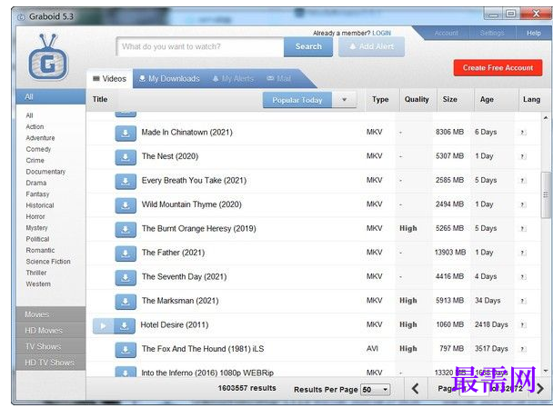
Task: Switch to the Videos tab
Action: (x=110, y=78)
